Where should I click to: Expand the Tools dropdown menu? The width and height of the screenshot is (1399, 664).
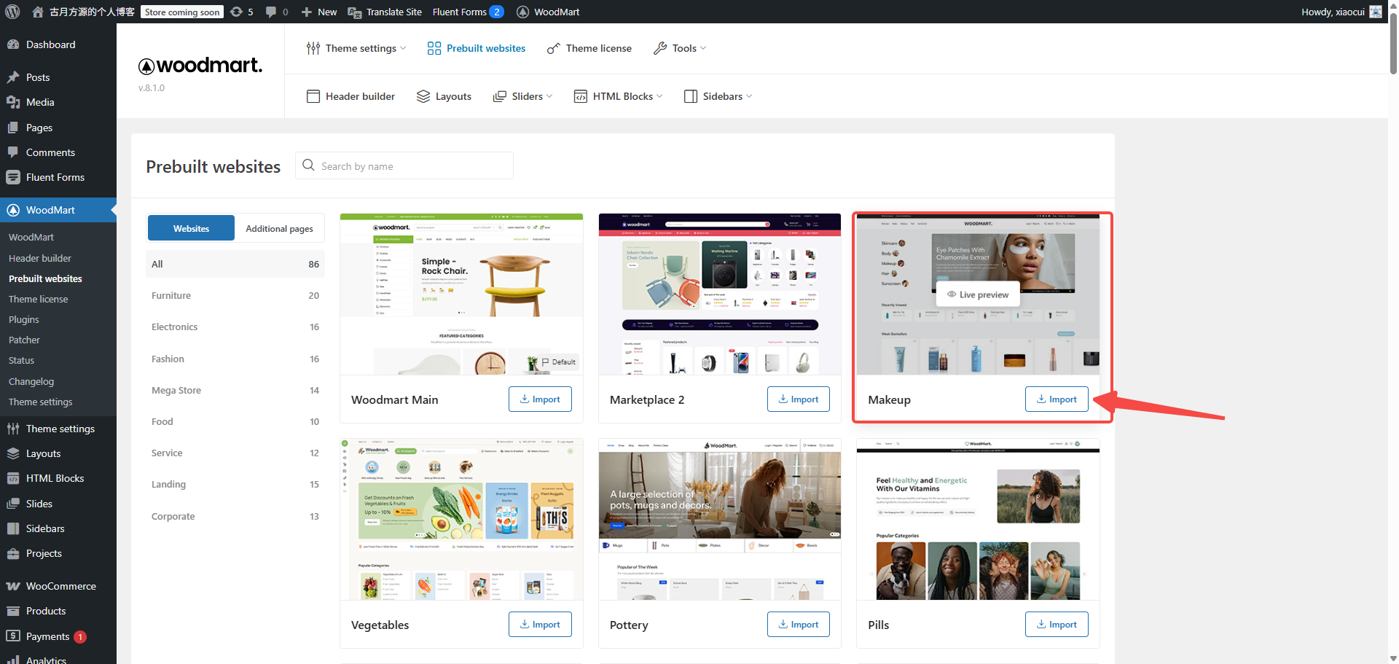tap(680, 48)
